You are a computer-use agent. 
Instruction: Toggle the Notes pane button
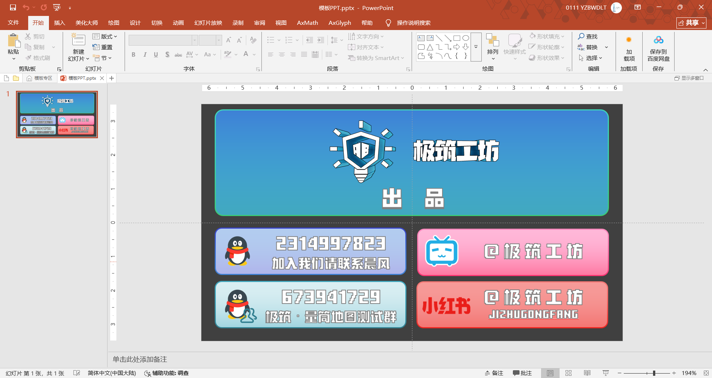click(x=494, y=373)
